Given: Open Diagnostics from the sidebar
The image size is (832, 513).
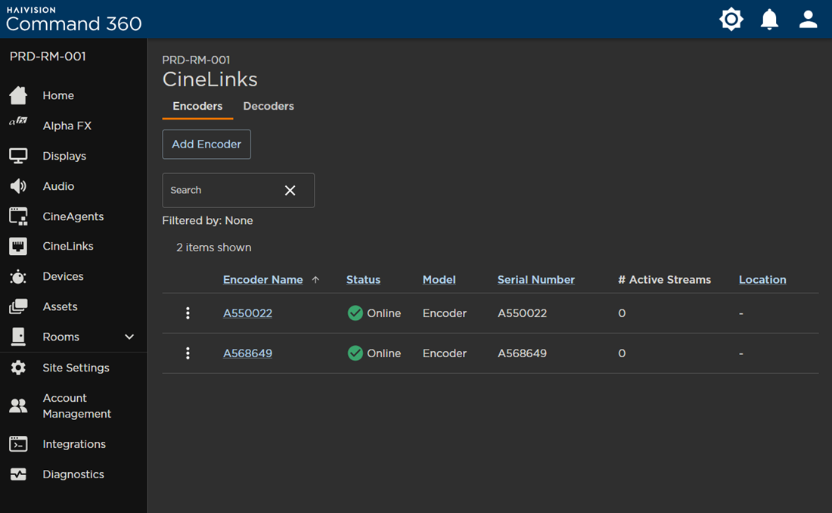Looking at the screenshot, I should coord(74,474).
